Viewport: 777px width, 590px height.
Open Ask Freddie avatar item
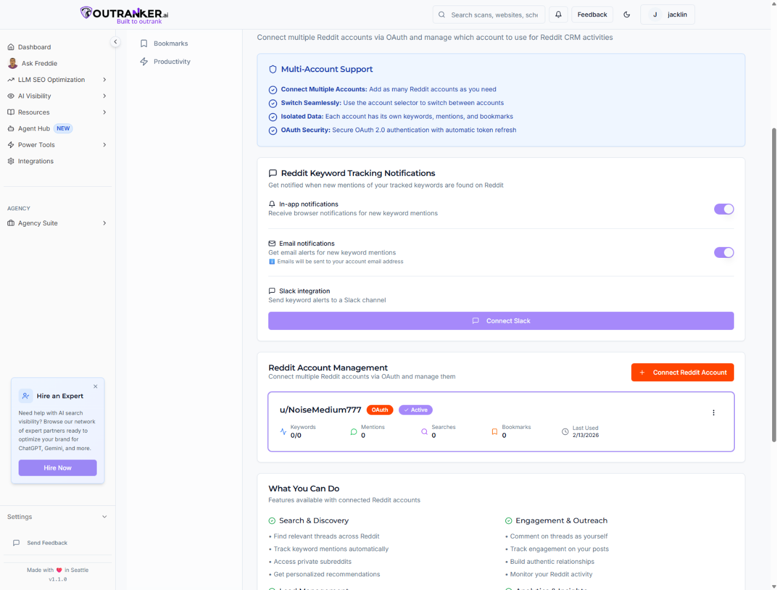coord(13,63)
